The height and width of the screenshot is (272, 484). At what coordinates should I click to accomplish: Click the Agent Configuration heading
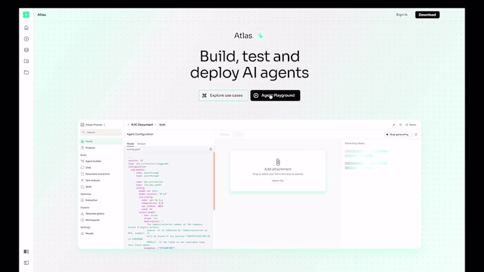click(x=140, y=134)
